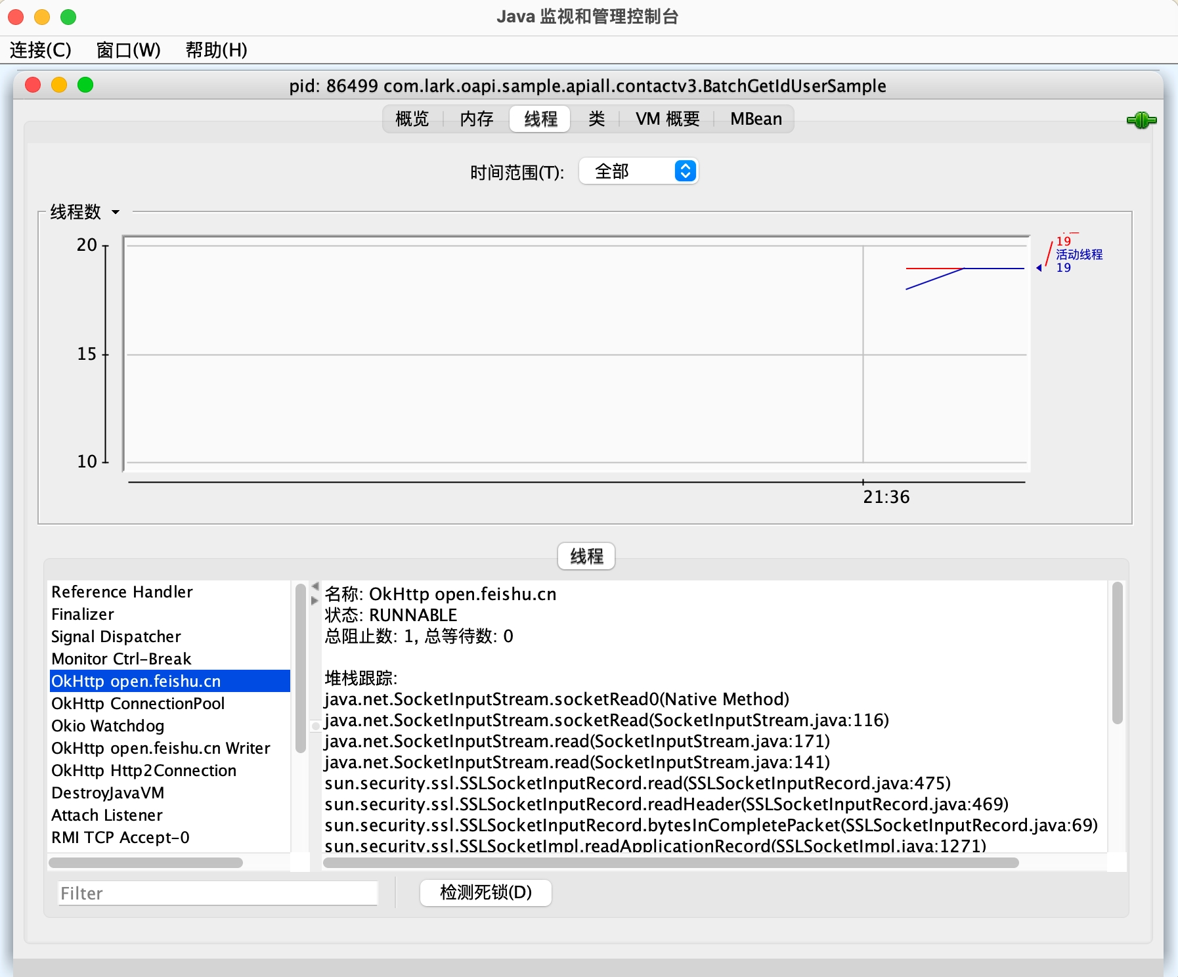
Task: Open the 连接(C) menu
Action: 41,50
